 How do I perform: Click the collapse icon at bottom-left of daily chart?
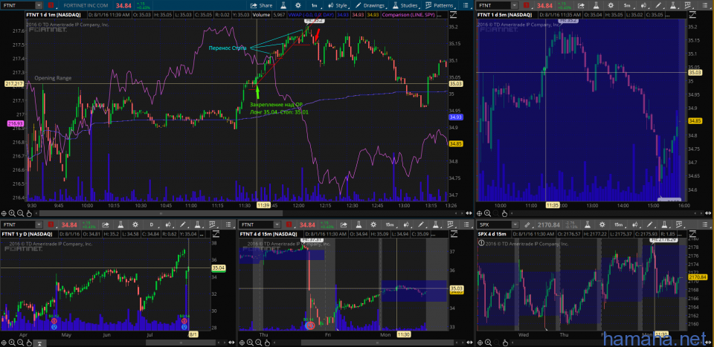click(x=39, y=343)
